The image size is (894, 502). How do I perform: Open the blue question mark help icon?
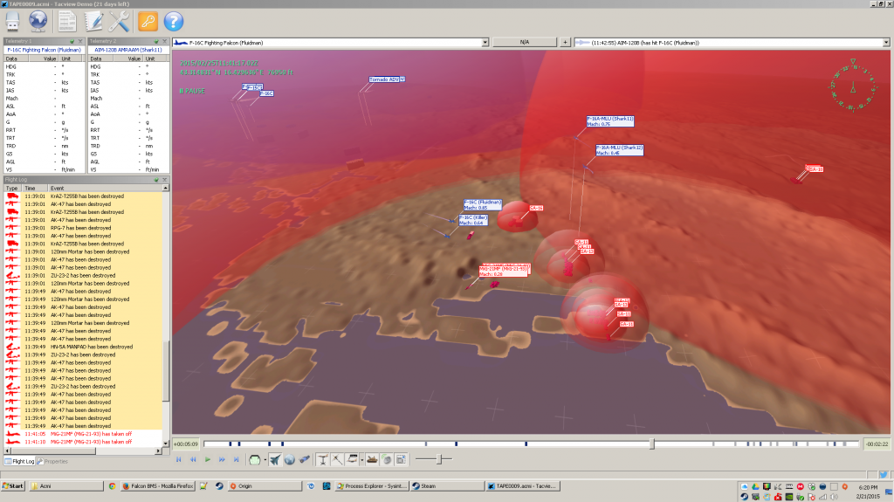pos(174,22)
